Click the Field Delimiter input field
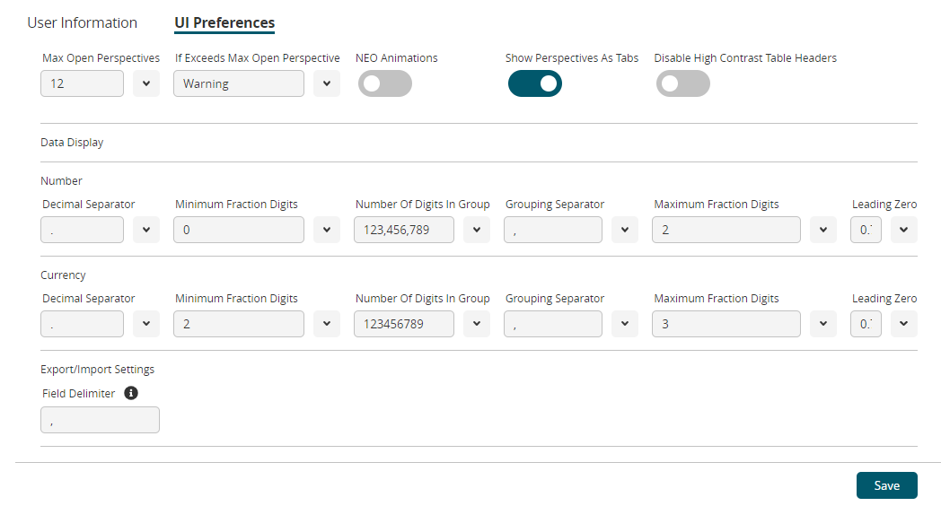The image size is (941, 506). tap(100, 420)
